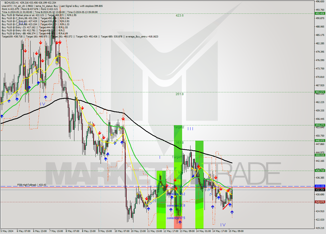Click the Target1 chart label
Viewport: 326px width, 234px height.
point(176,157)
